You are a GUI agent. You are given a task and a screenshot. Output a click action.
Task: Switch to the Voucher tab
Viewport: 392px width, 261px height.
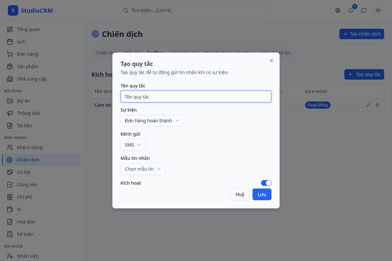click(x=244, y=53)
